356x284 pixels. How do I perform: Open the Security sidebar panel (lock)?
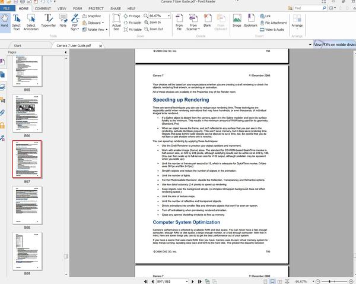(x=2, y=125)
